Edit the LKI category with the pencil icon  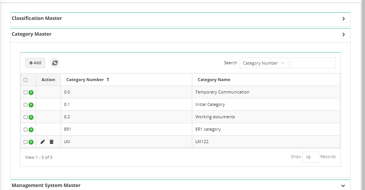tap(43, 142)
